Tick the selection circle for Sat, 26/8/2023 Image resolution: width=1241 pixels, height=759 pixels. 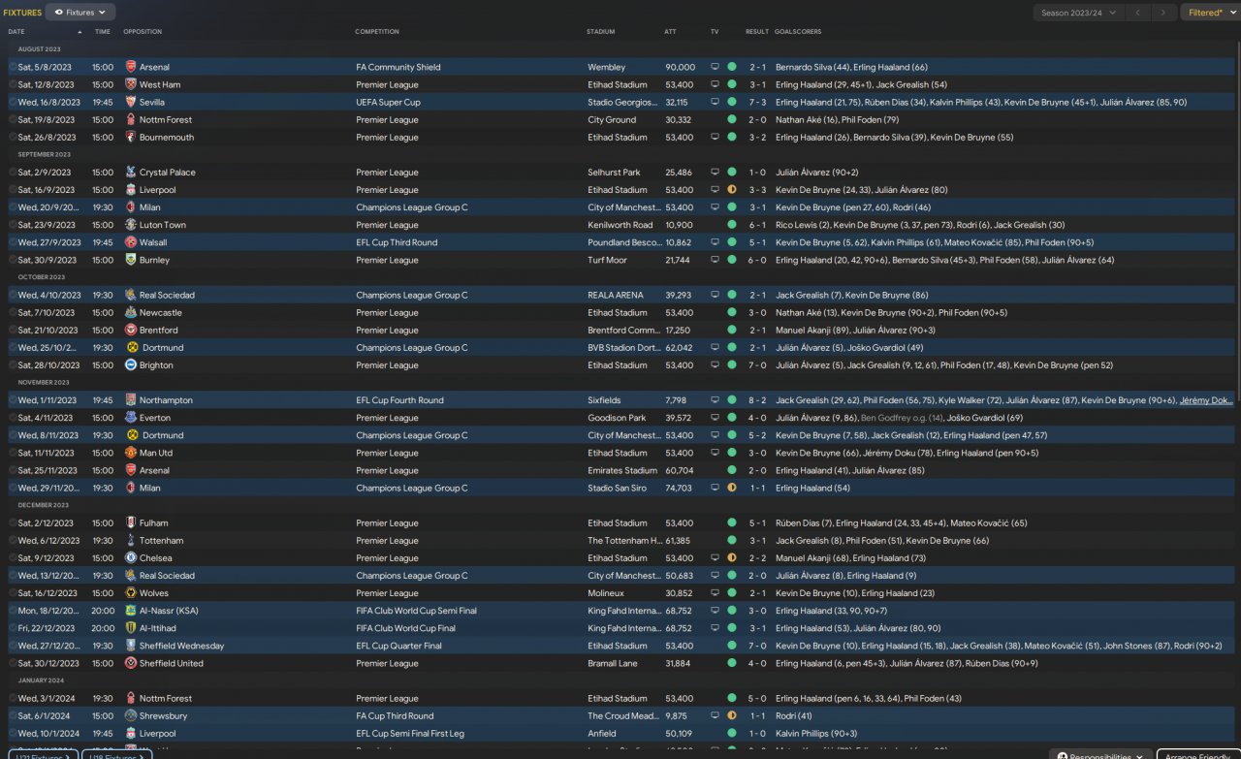pyautogui.click(x=13, y=138)
